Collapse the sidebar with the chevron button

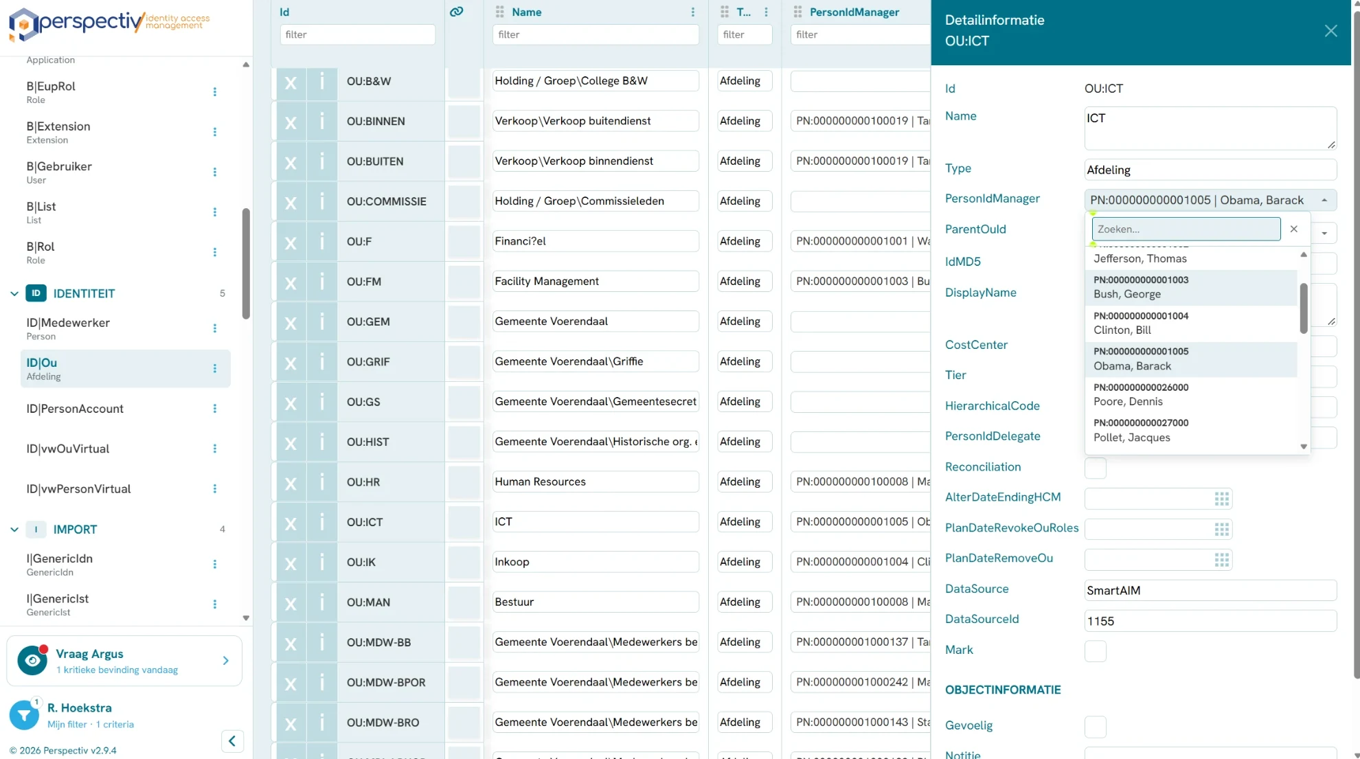tap(232, 741)
